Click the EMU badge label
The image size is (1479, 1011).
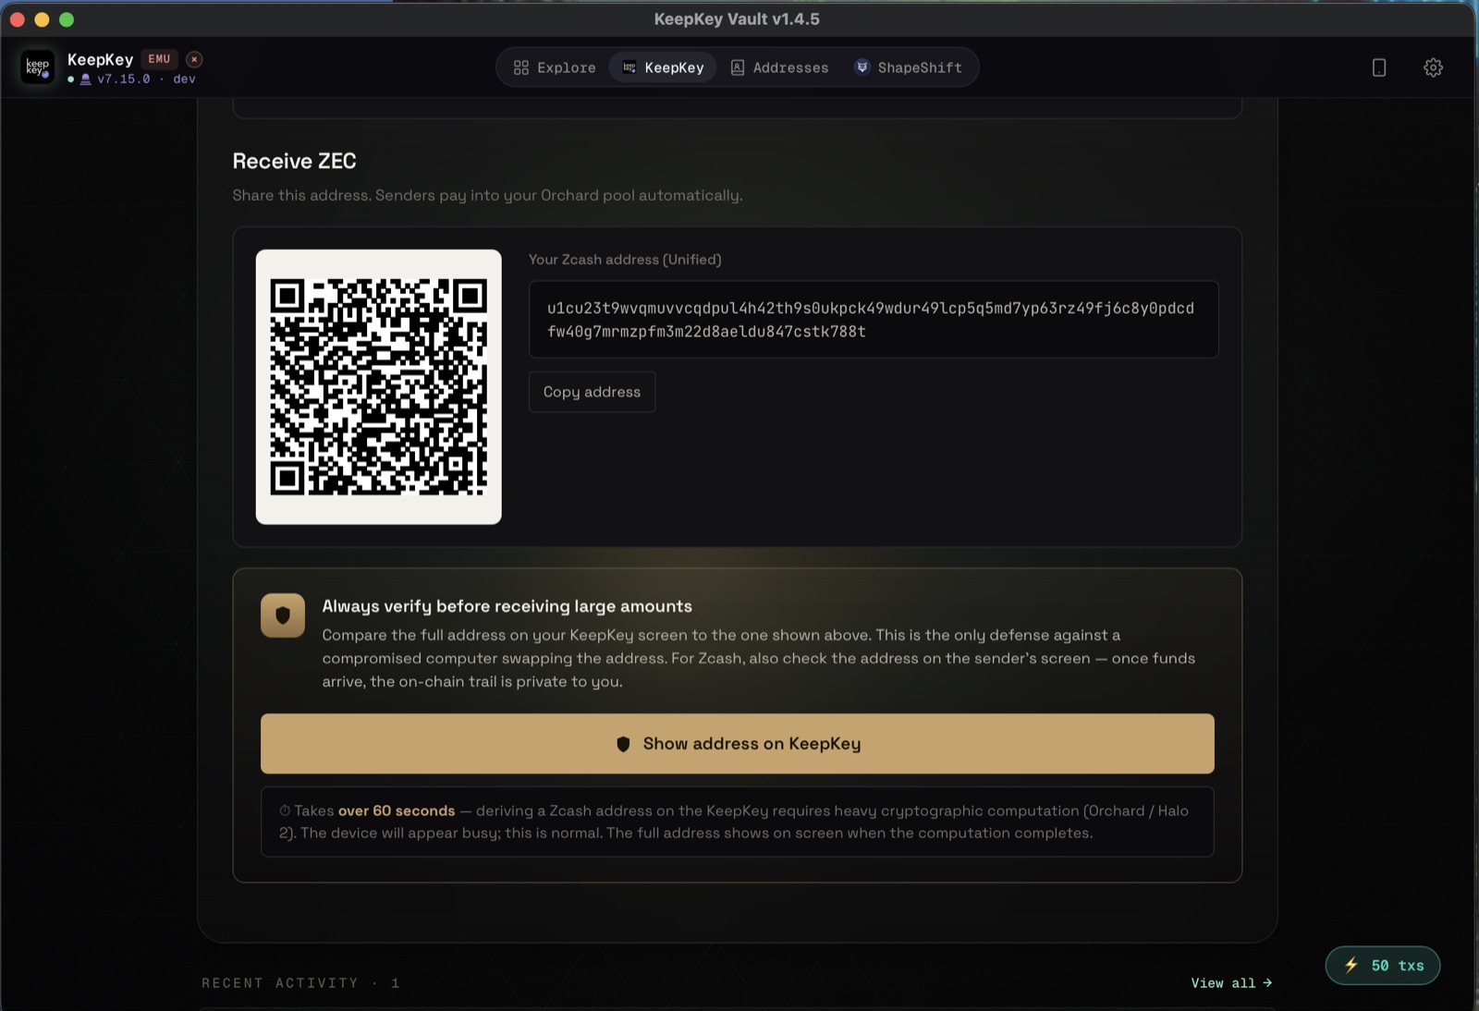pyautogui.click(x=159, y=59)
